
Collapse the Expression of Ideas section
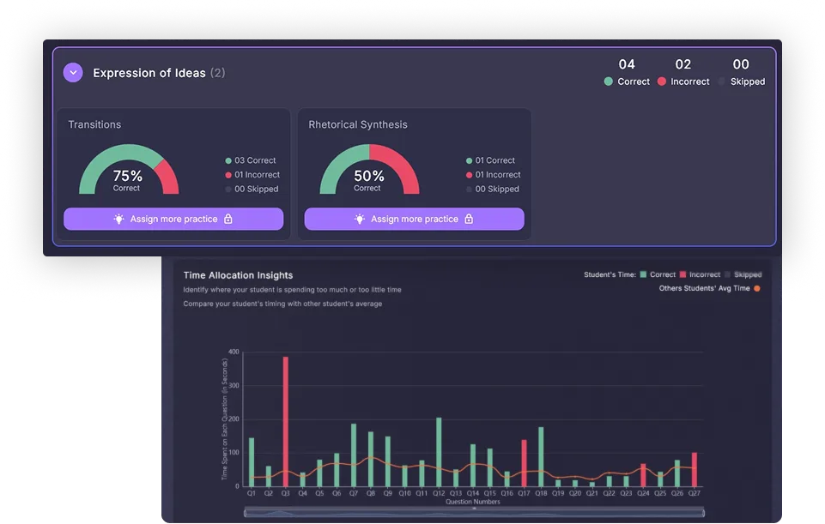73,73
